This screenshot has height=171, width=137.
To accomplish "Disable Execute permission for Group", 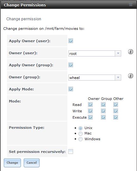I will pos(103,117).
